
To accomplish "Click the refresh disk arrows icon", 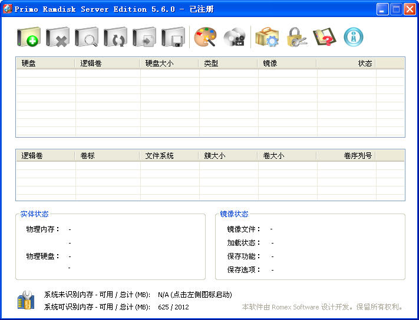I will click(x=116, y=38).
